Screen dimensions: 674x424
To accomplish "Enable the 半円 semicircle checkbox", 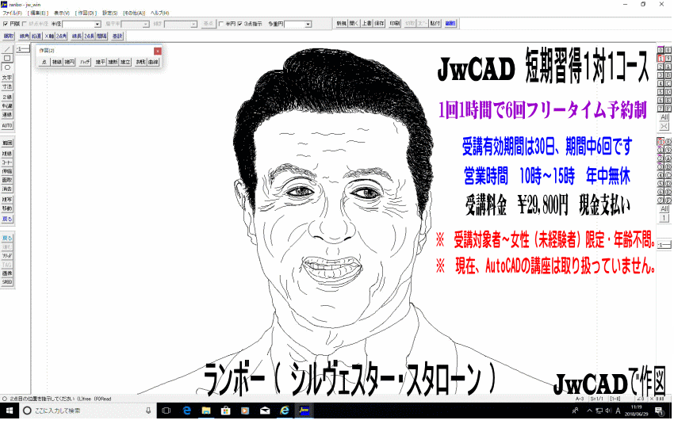I will point(221,24).
